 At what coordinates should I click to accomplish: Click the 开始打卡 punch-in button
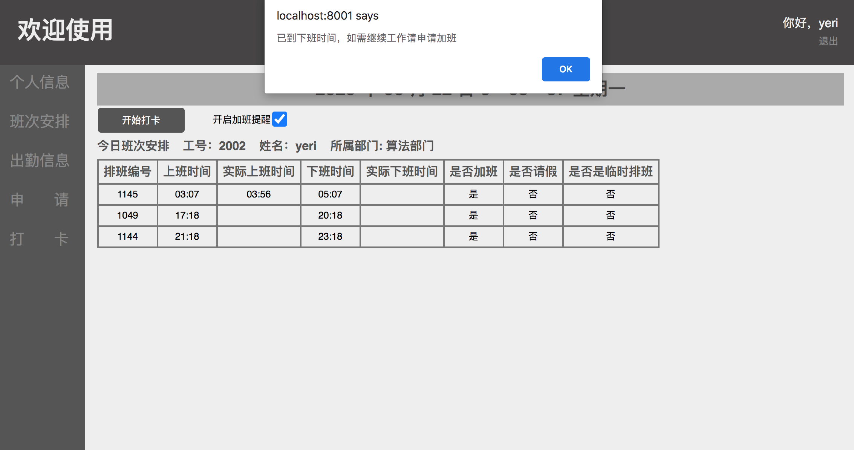point(141,120)
